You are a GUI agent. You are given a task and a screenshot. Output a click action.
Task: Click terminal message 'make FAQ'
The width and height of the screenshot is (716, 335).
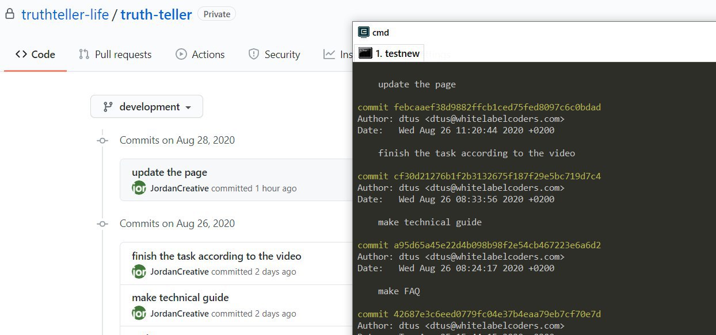pyautogui.click(x=399, y=291)
